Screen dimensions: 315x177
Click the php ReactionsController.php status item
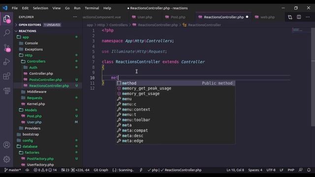point(174,170)
